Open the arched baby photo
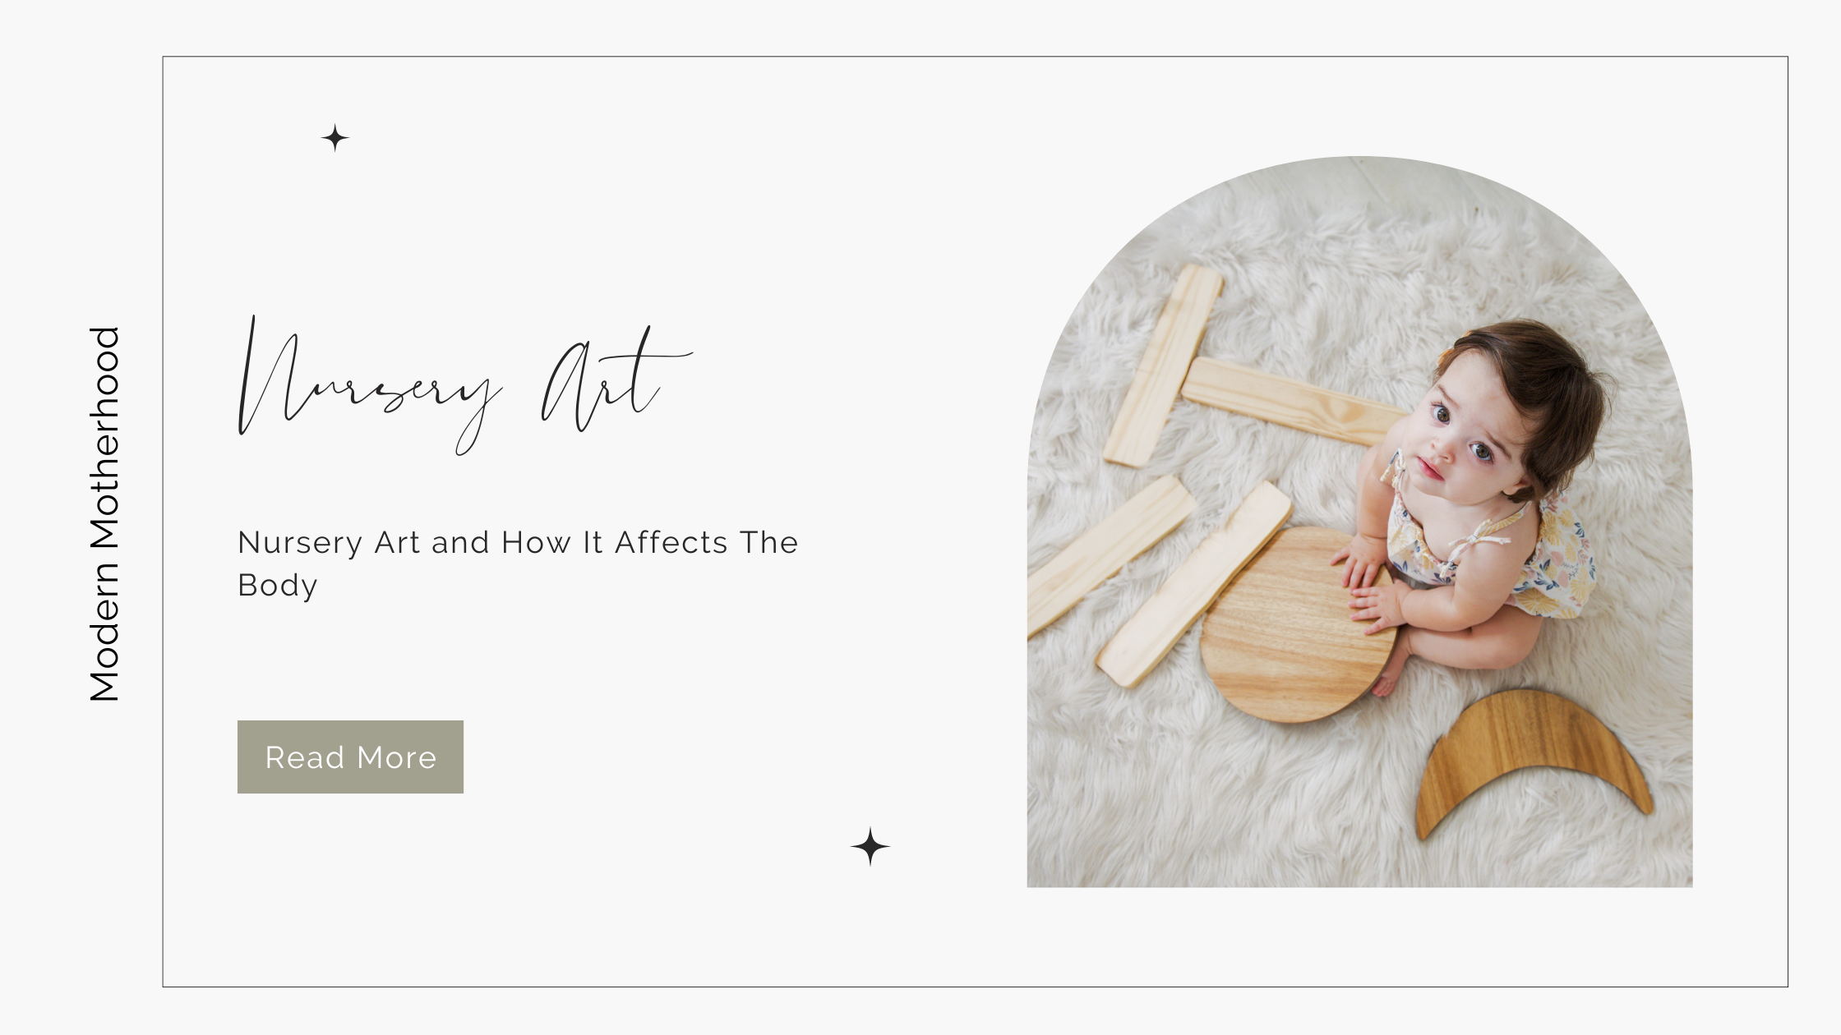The height and width of the screenshot is (1035, 1841). coord(1359,522)
